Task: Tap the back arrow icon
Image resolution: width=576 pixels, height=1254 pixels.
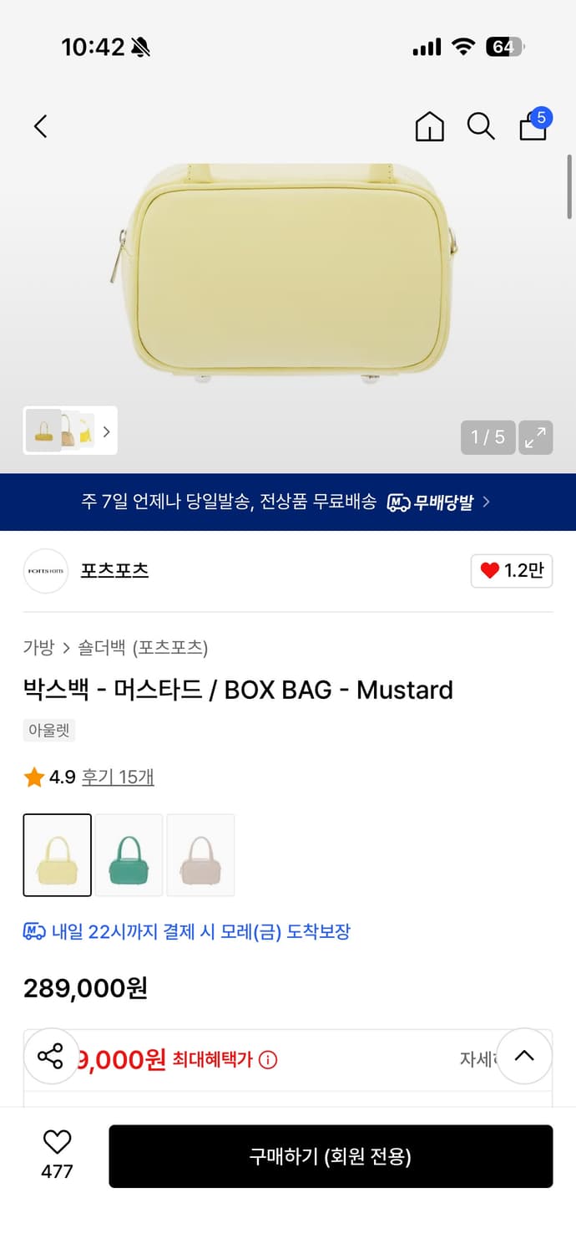Action: pos(41,126)
